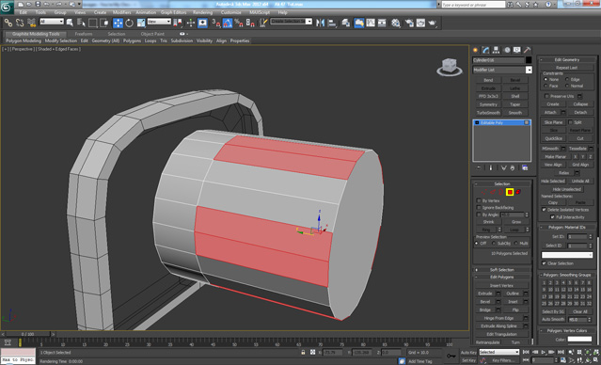This screenshot has width=601, height=365.
Task: Activate the Select and Rotate tool
Action: pyautogui.click(x=129, y=23)
